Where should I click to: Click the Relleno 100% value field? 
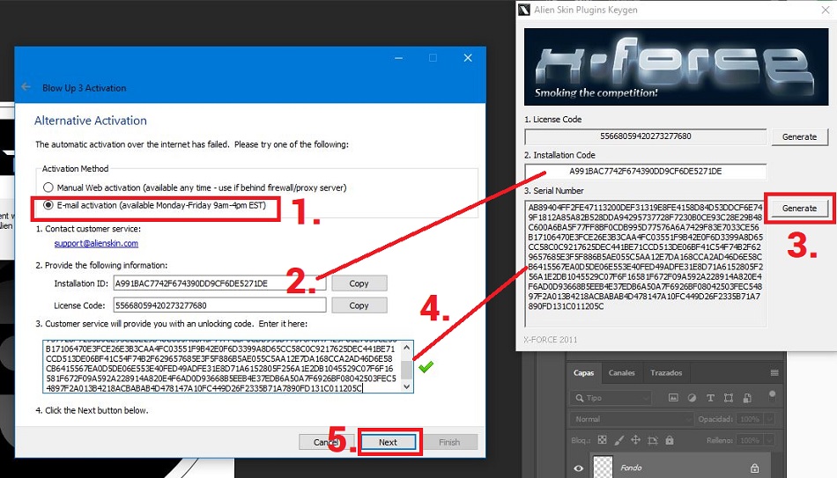[x=749, y=441]
